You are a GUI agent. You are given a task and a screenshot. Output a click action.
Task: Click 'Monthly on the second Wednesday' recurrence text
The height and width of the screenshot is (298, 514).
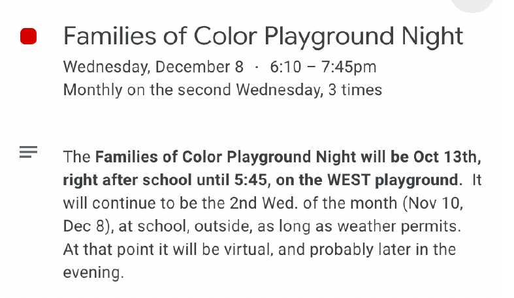click(x=191, y=89)
